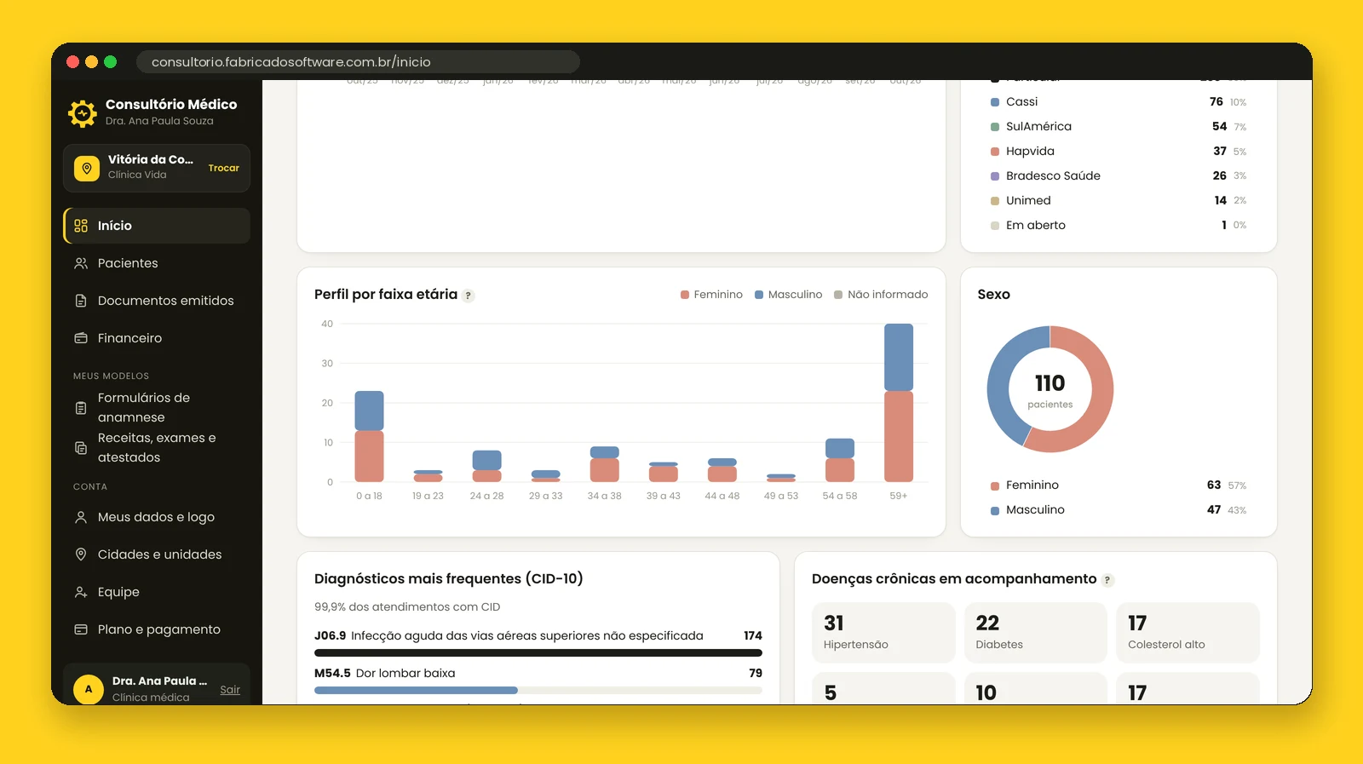Click the Formulários de anamnese clipboard icon
1363x764 pixels.
[x=81, y=408]
